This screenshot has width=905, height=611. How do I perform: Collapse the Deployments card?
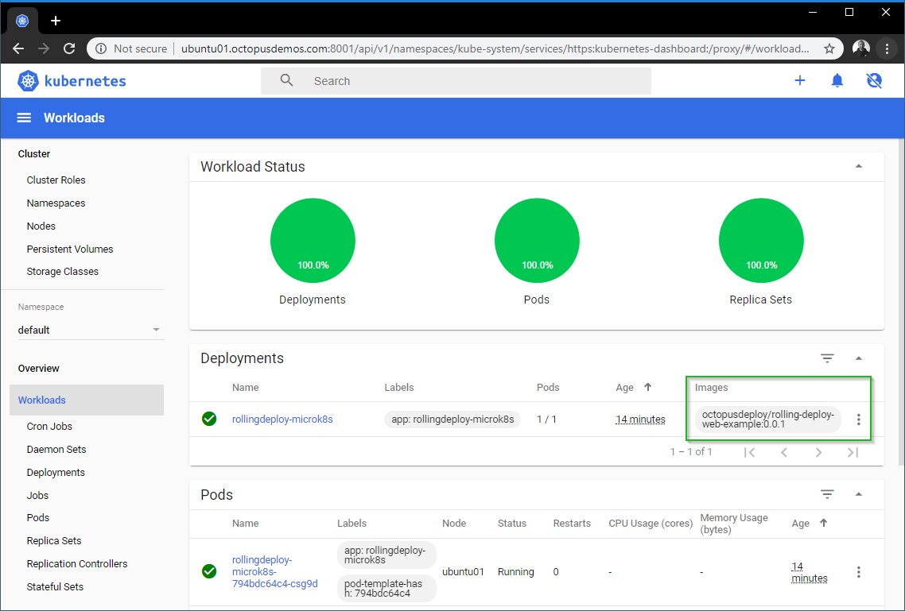[858, 358]
